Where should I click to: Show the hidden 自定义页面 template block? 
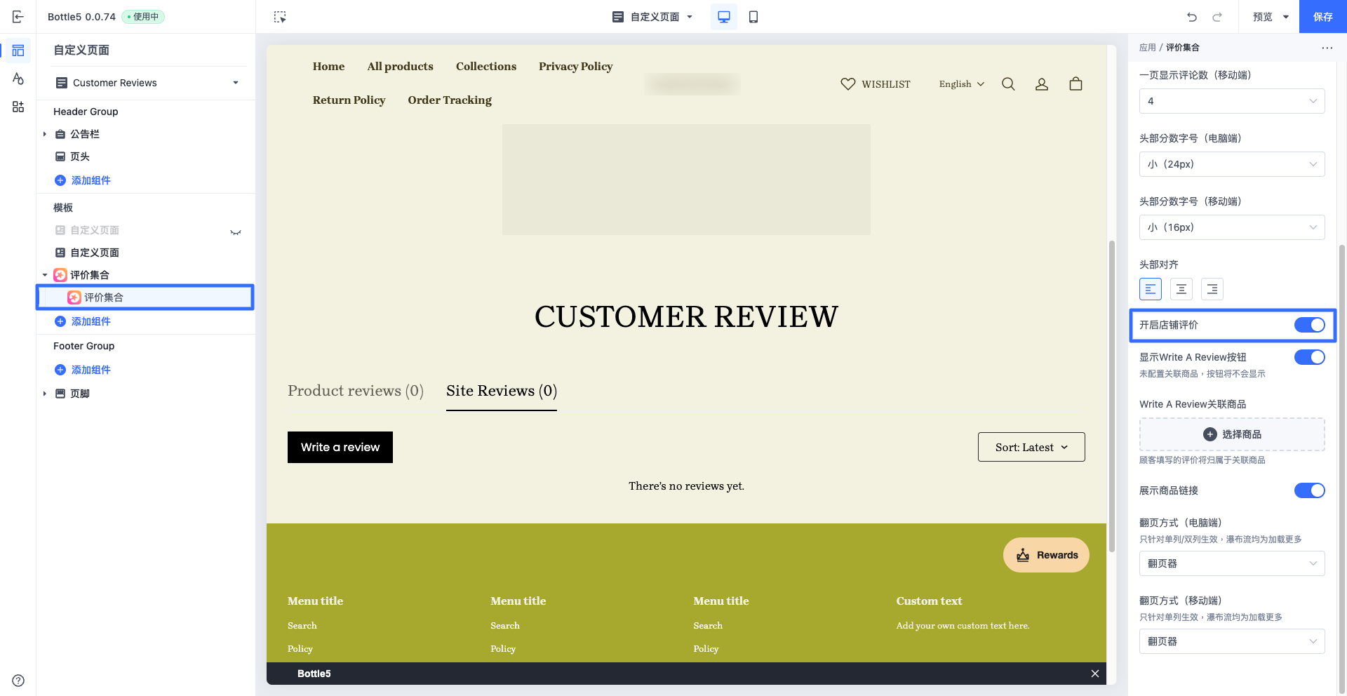[x=236, y=231]
